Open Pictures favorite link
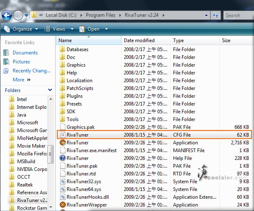The height and width of the screenshot is (211, 254). click(x=21, y=62)
